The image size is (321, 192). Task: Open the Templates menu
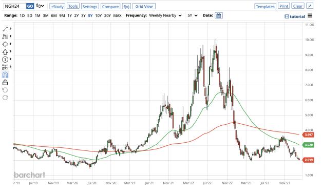[x=265, y=6]
